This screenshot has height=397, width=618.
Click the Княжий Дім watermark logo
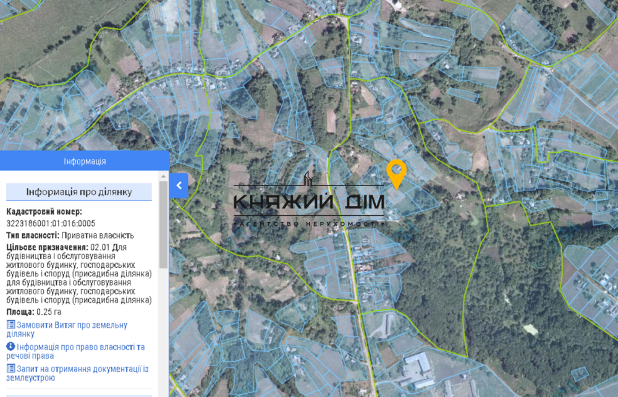coord(309,202)
